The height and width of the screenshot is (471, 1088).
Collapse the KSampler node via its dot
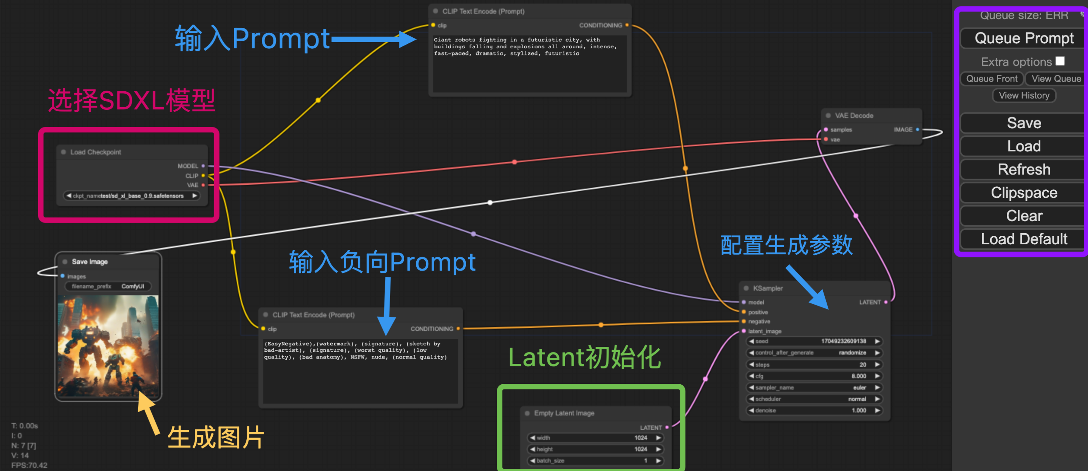tap(746, 288)
